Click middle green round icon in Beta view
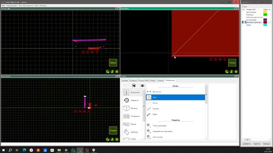This screenshot has width=273, height=153. click(x=231, y=71)
